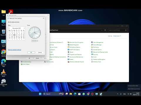
Task: Open the Network and Sharing Center icon
Action: tap(92, 52)
